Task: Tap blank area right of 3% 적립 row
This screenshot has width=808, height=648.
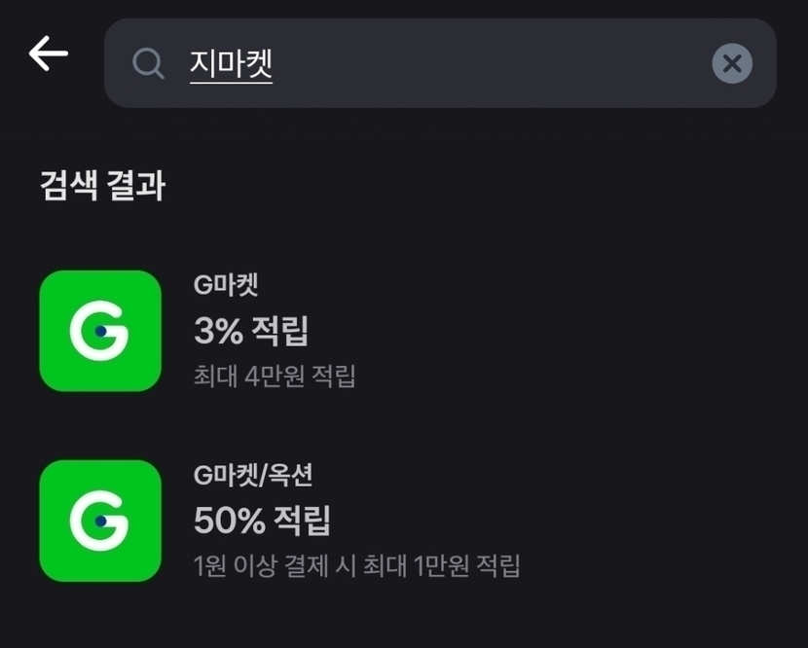Action: click(x=584, y=331)
